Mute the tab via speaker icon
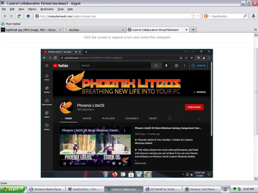This screenshot has width=258, height=193. coord(76,52)
